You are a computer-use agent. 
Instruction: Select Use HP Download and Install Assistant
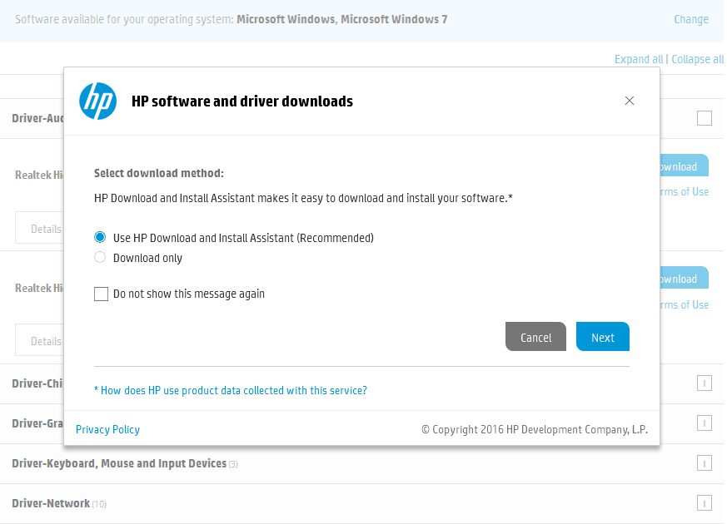100,238
